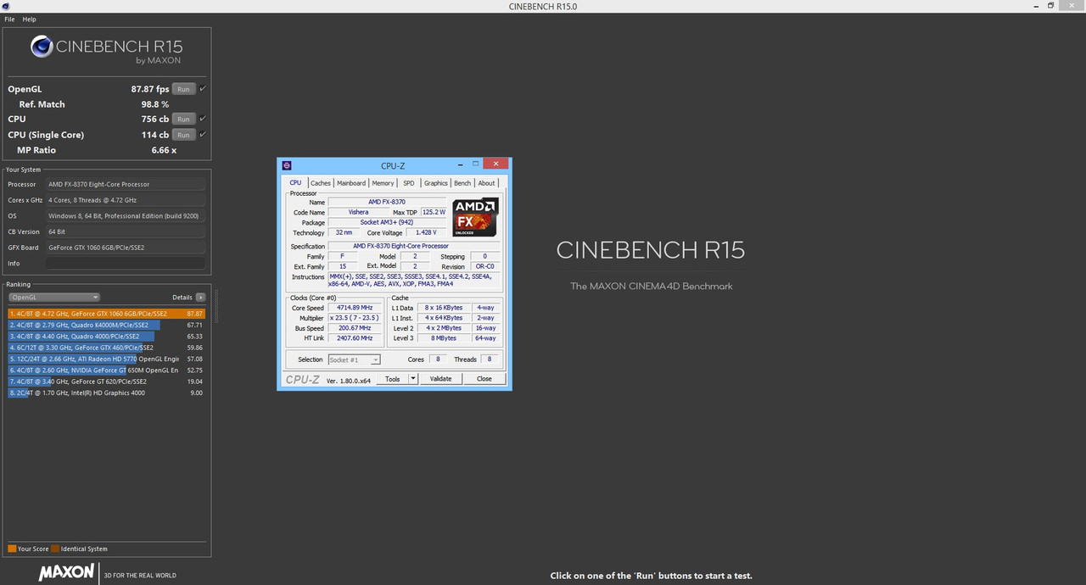The image size is (1086, 585).
Task: Open the Tools dropdown arrow in CPU-Z
Action: tap(413, 379)
